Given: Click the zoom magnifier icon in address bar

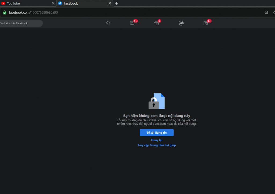Looking at the screenshot, I should click(x=266, y=12).
